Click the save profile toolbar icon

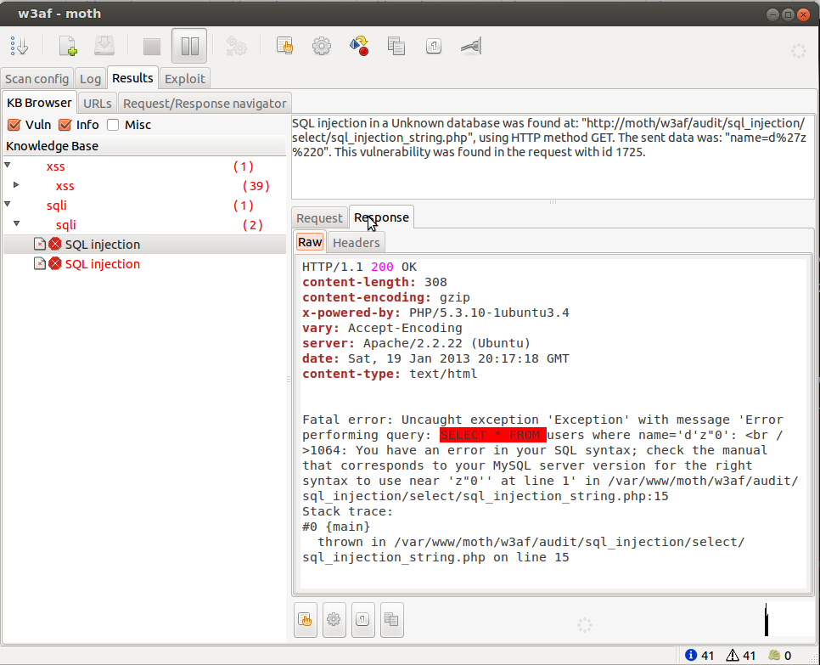[104, 46]
